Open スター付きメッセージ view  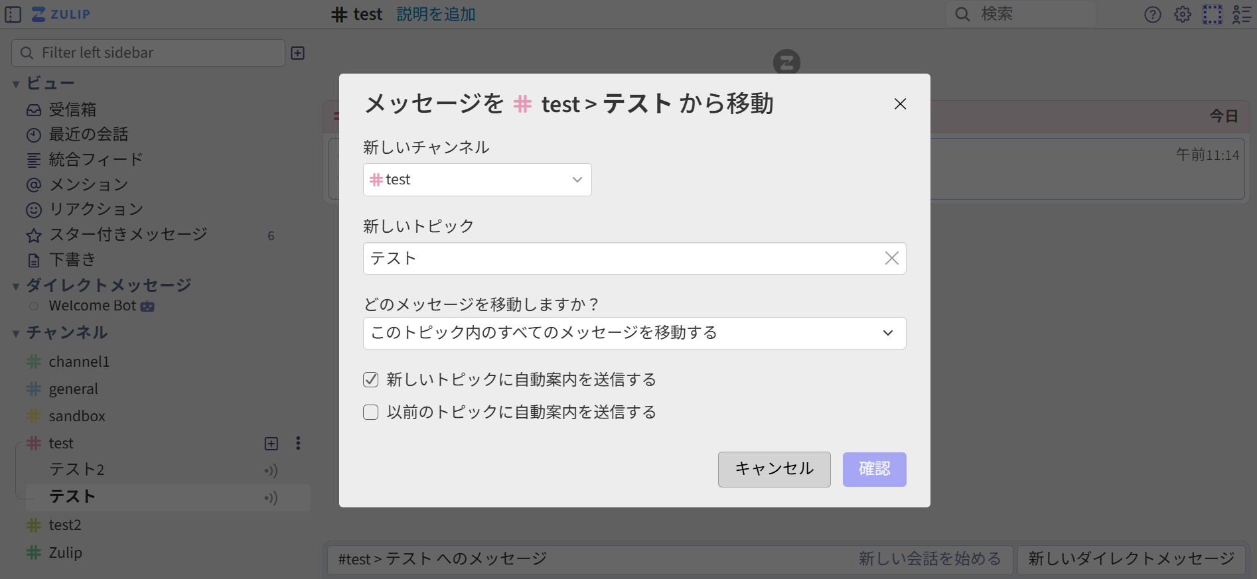[128, 235]
